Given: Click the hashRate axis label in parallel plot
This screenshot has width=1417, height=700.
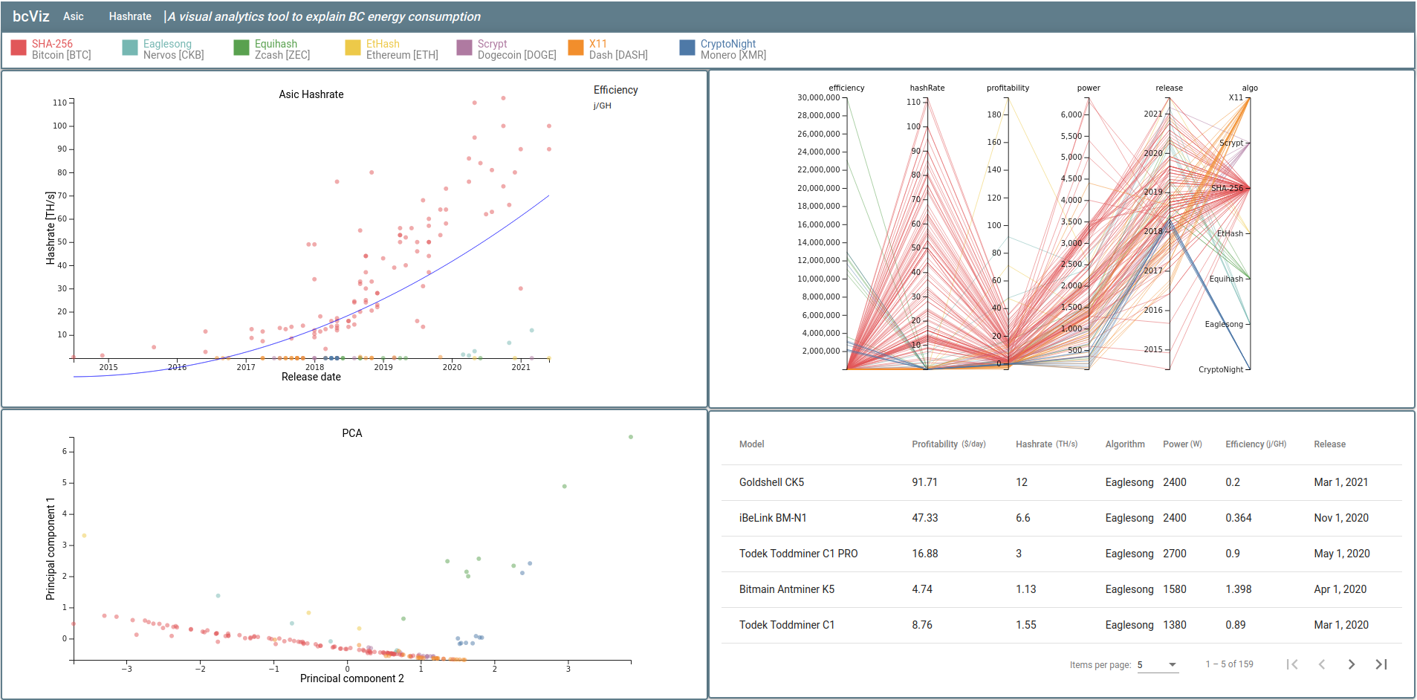Looking at the screenshot, I should coord(927,88).
